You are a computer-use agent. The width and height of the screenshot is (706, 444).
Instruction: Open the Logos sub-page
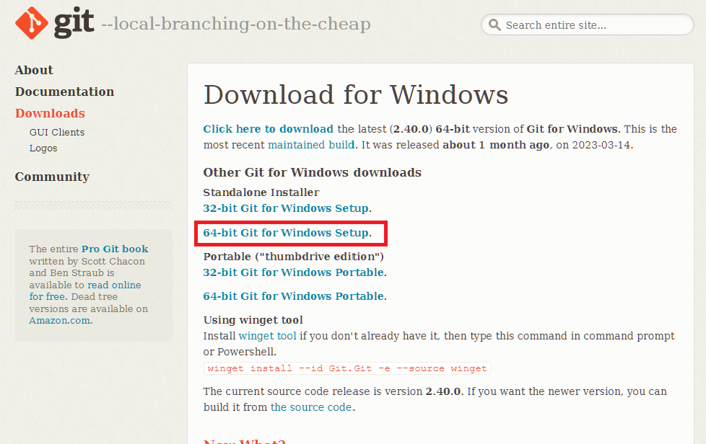tap(43, 148)
